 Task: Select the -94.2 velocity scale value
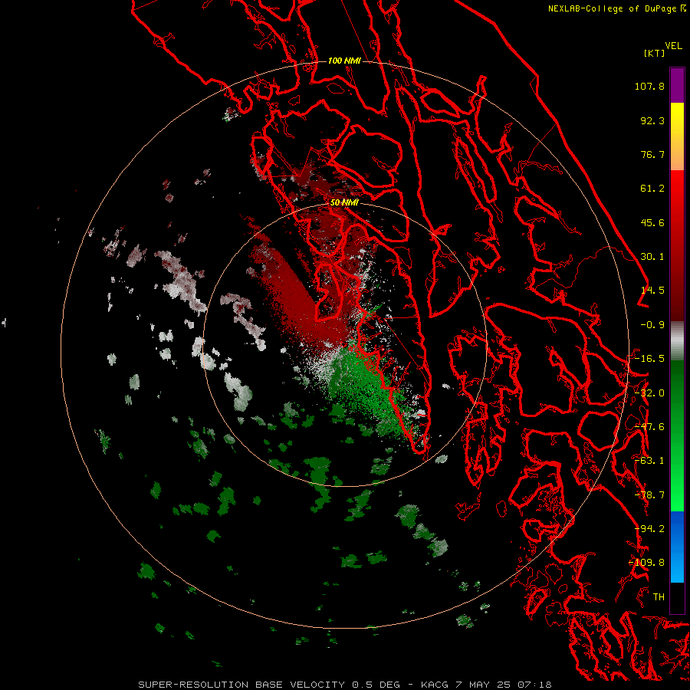pos(649,529)
